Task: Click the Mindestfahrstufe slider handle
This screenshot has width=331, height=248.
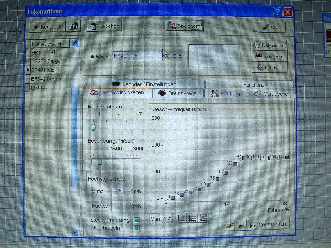Action: point(93,127)
